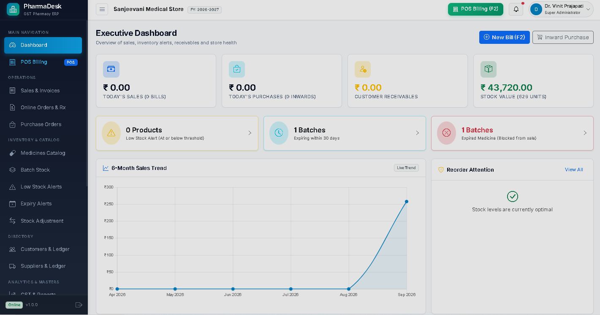Click the logout icon in the sidebar footer
The height and width of the screenshot is (315, 600).
click(79, 305)
